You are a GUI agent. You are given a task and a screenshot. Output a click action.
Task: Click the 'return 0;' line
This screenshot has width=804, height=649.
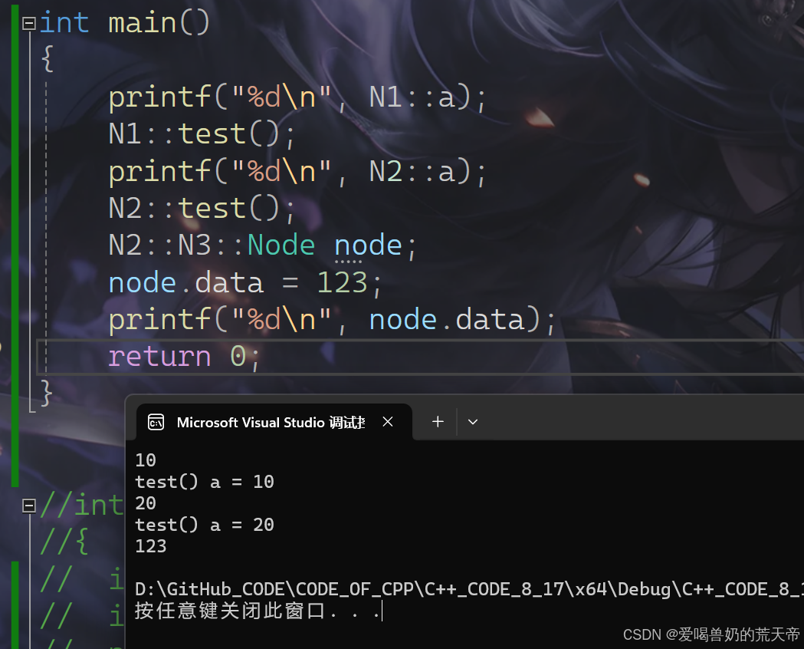click(x=185, y=356)
